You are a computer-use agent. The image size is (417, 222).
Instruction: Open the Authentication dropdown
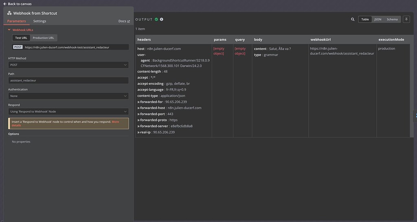68,96
